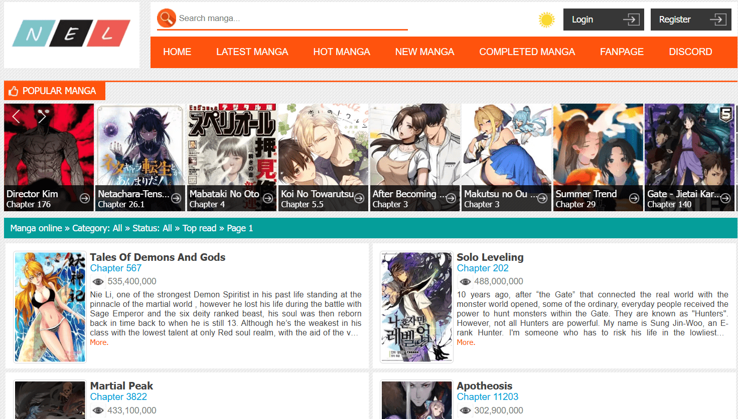Open Chapter 202 link
Viewport: 738px width, 419px height.
483,268
